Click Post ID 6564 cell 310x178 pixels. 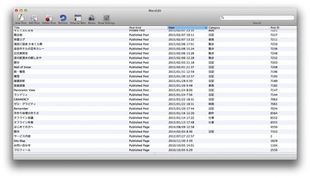point(274,113)
